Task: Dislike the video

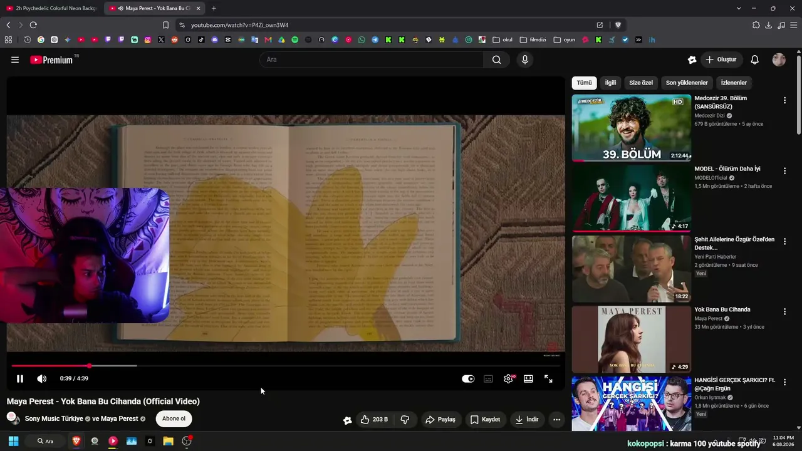Action: tap(405, 420)
